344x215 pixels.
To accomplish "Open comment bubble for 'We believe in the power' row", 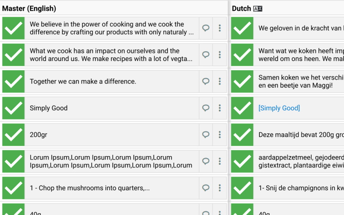I will click(x=206, y=28).
